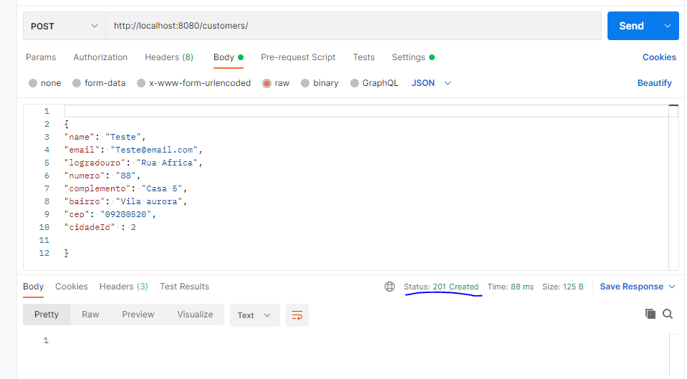The image size is (687, 379).
Task: Select the request Body tab
Action: (229, 57)
